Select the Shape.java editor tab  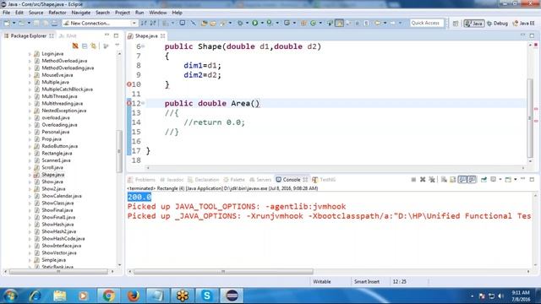146,35
